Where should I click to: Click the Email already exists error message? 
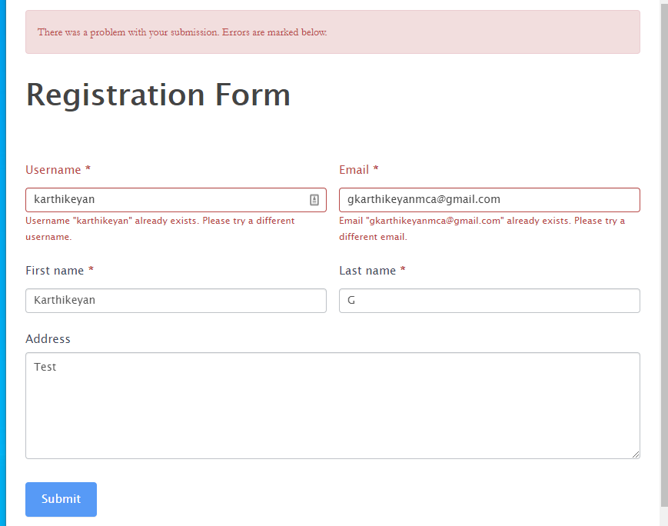[x=482, y=228]
